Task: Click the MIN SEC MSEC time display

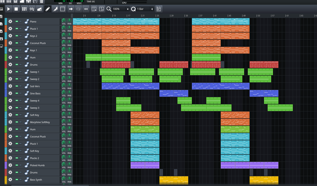Action: (x=69, y=2)
